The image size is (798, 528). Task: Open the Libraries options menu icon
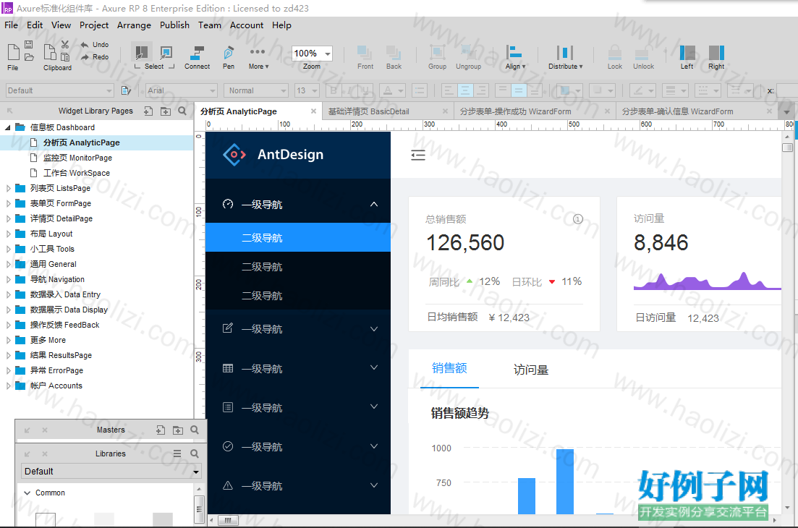[177, 454]
